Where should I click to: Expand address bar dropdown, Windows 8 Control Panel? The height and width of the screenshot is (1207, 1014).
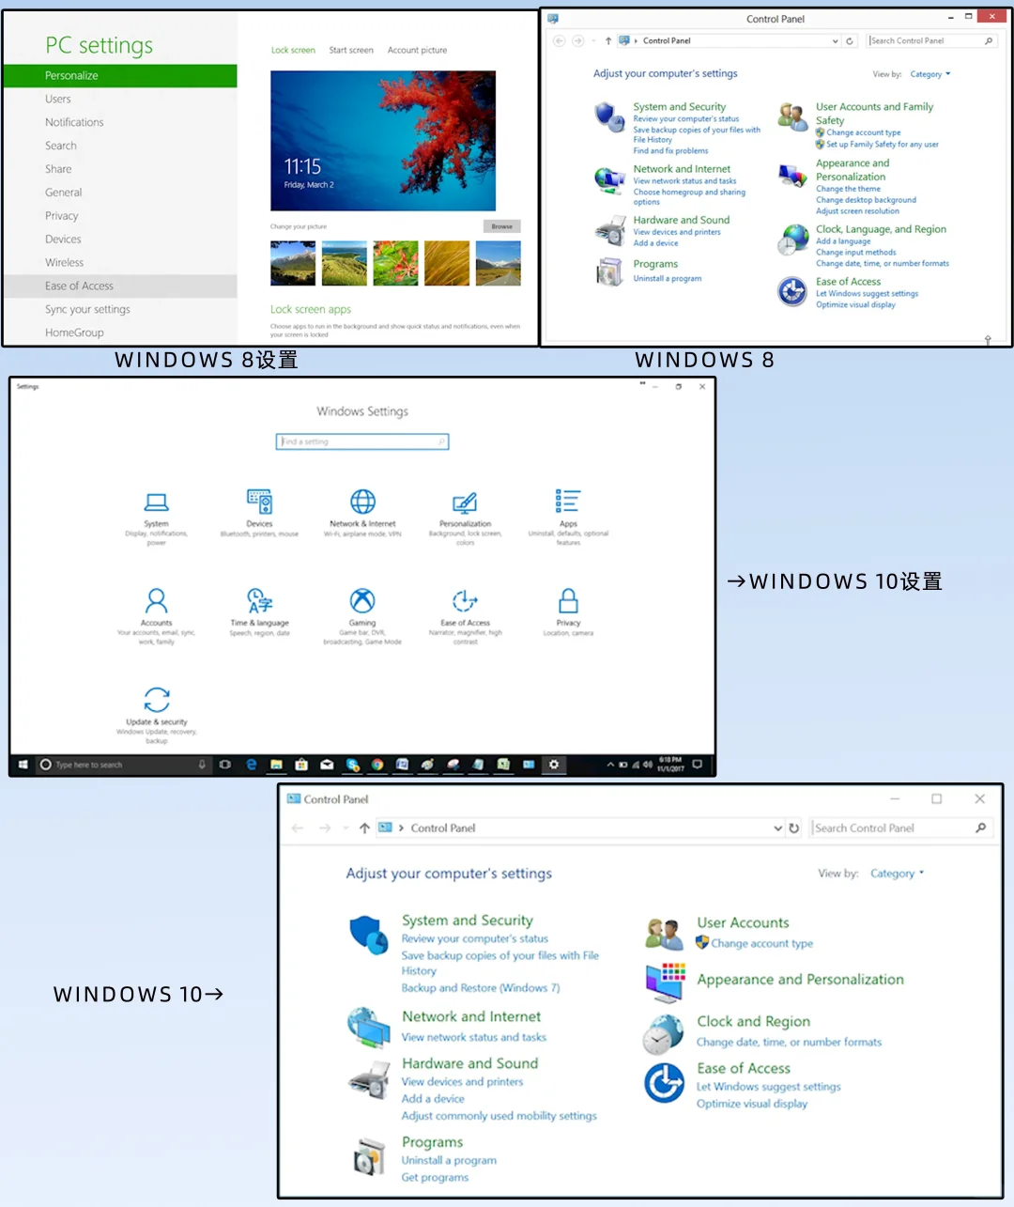click(836, 41)
